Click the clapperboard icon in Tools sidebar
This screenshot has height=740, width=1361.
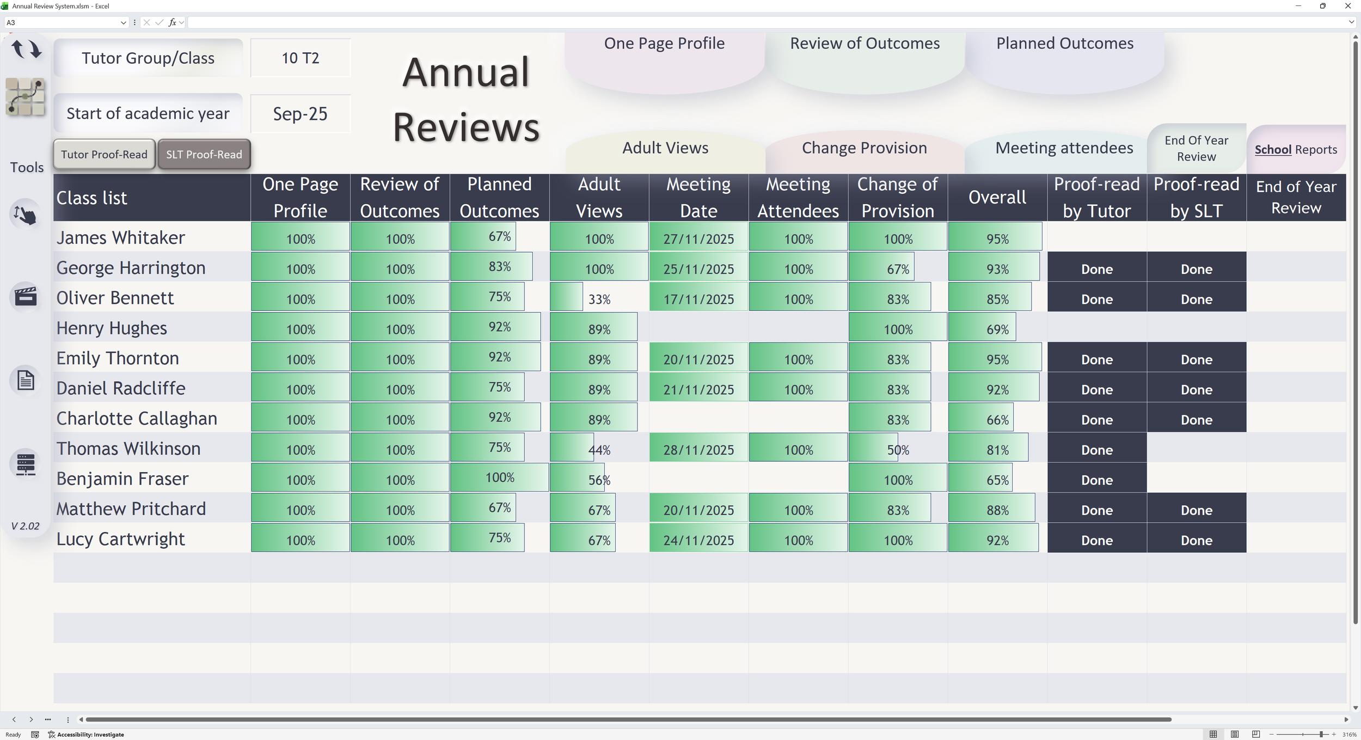point(25,296)
